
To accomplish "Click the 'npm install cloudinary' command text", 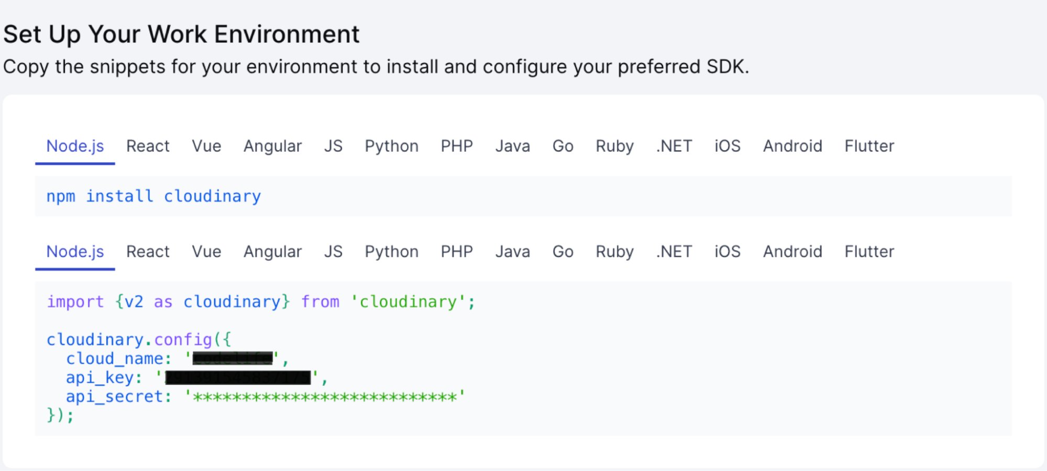I will click(153, 196).
